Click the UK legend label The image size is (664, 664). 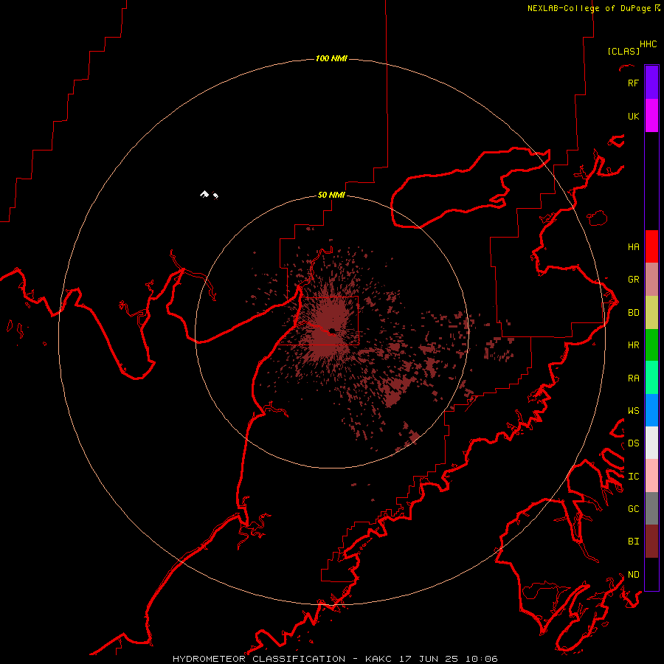[633, 116]
